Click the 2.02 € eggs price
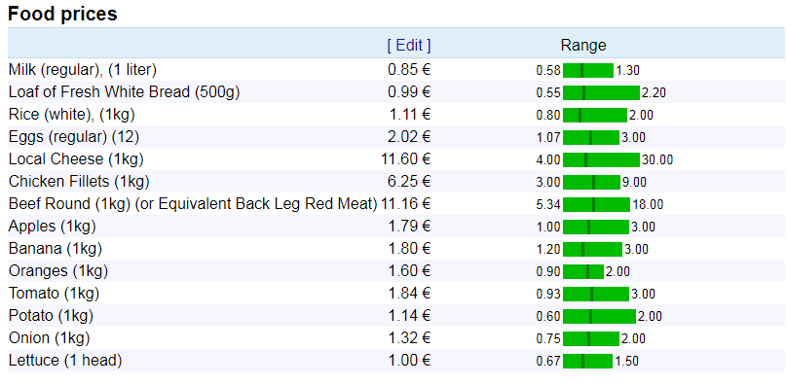Viewport: 786px width, 385px height. coord(409,137)
